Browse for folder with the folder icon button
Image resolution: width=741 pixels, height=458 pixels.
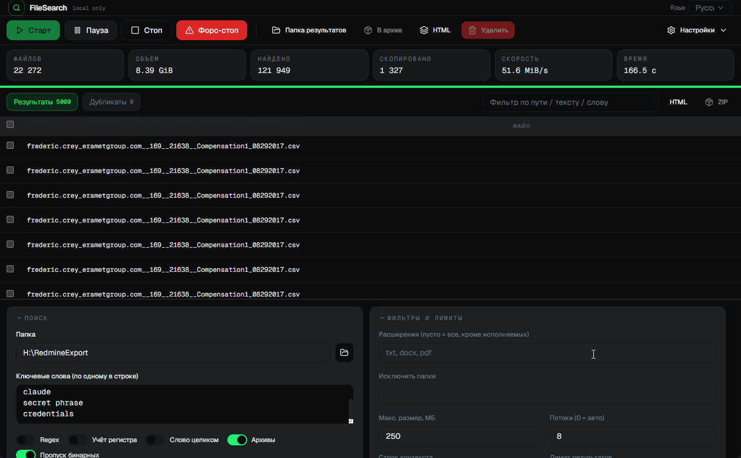click(344, 353)
